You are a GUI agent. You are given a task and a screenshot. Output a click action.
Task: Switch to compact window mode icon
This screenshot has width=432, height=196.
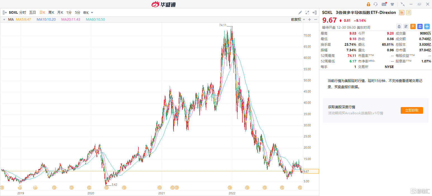click(x=402, y=4)
